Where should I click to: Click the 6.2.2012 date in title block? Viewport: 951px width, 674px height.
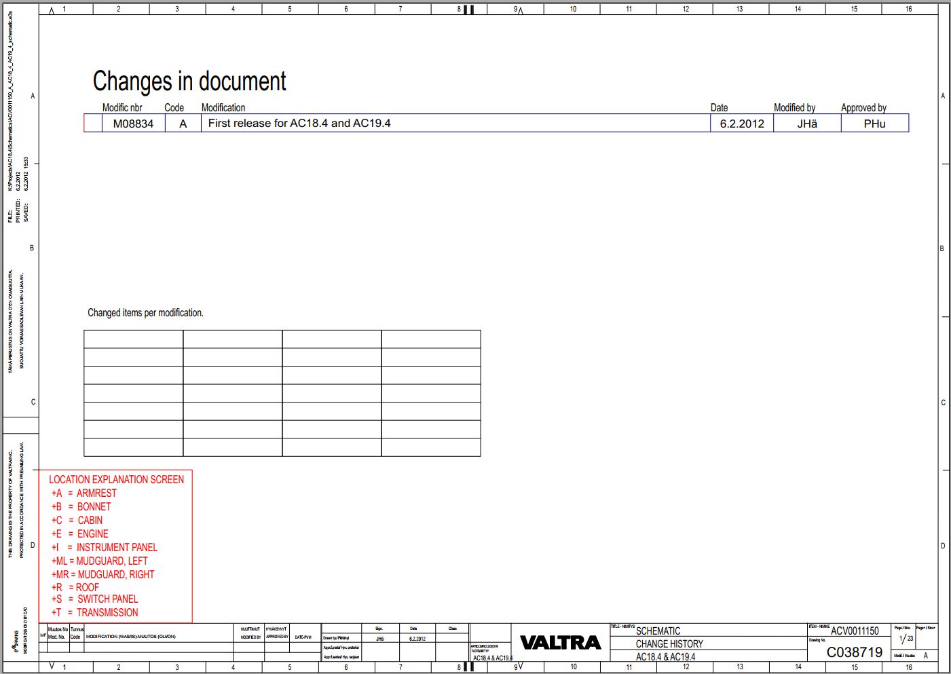[x=417, y=639]
